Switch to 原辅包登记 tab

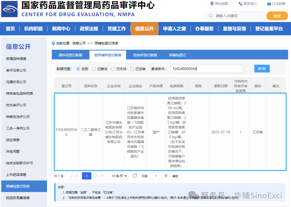coord(177,55)
